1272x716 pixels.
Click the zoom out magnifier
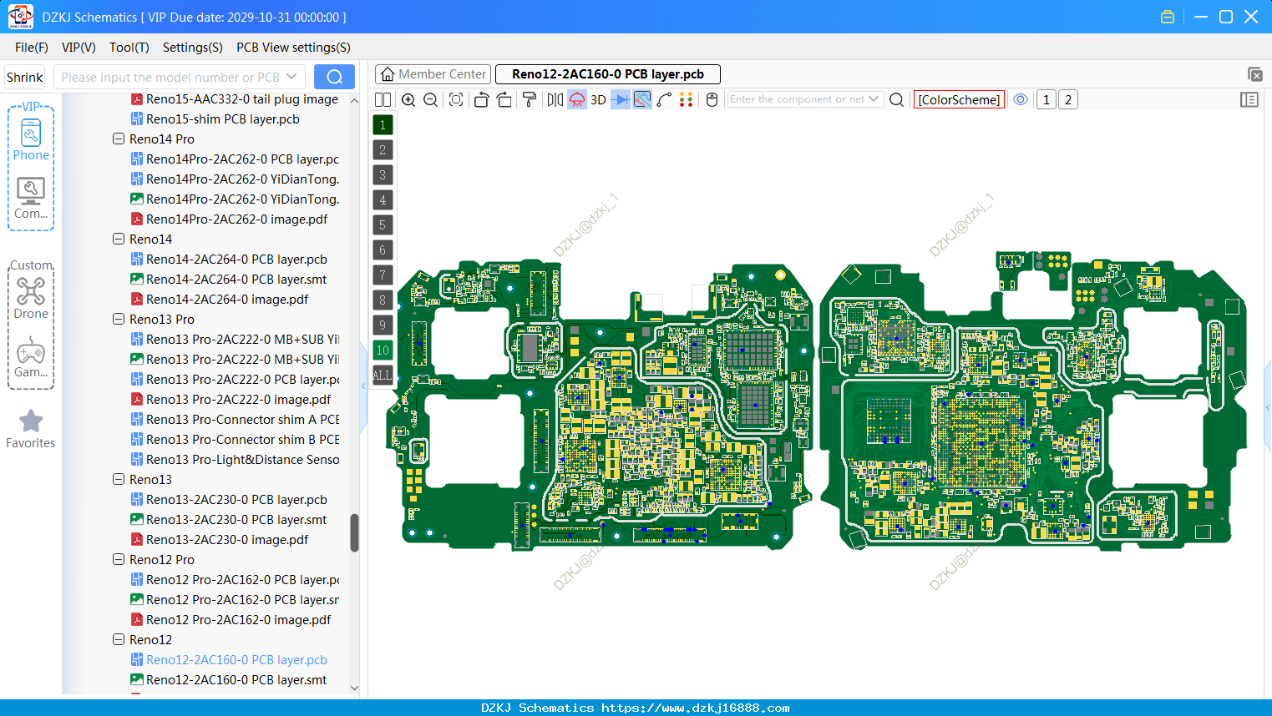[x=431, y=99]
